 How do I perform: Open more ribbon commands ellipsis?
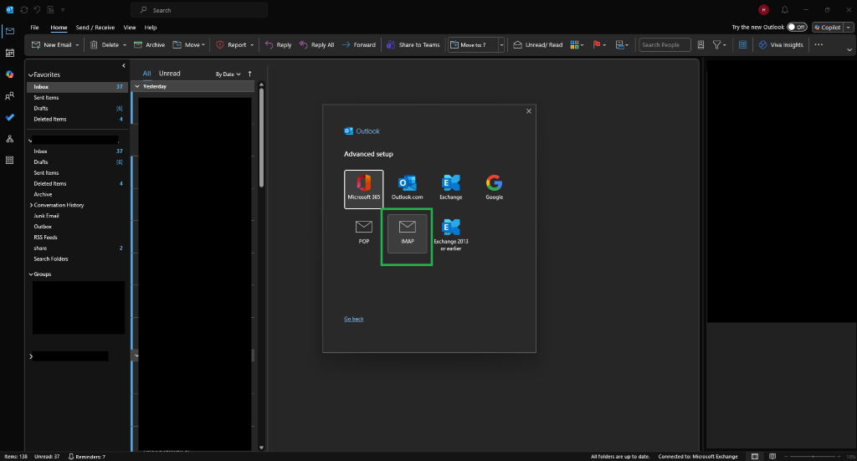point(819,45)
